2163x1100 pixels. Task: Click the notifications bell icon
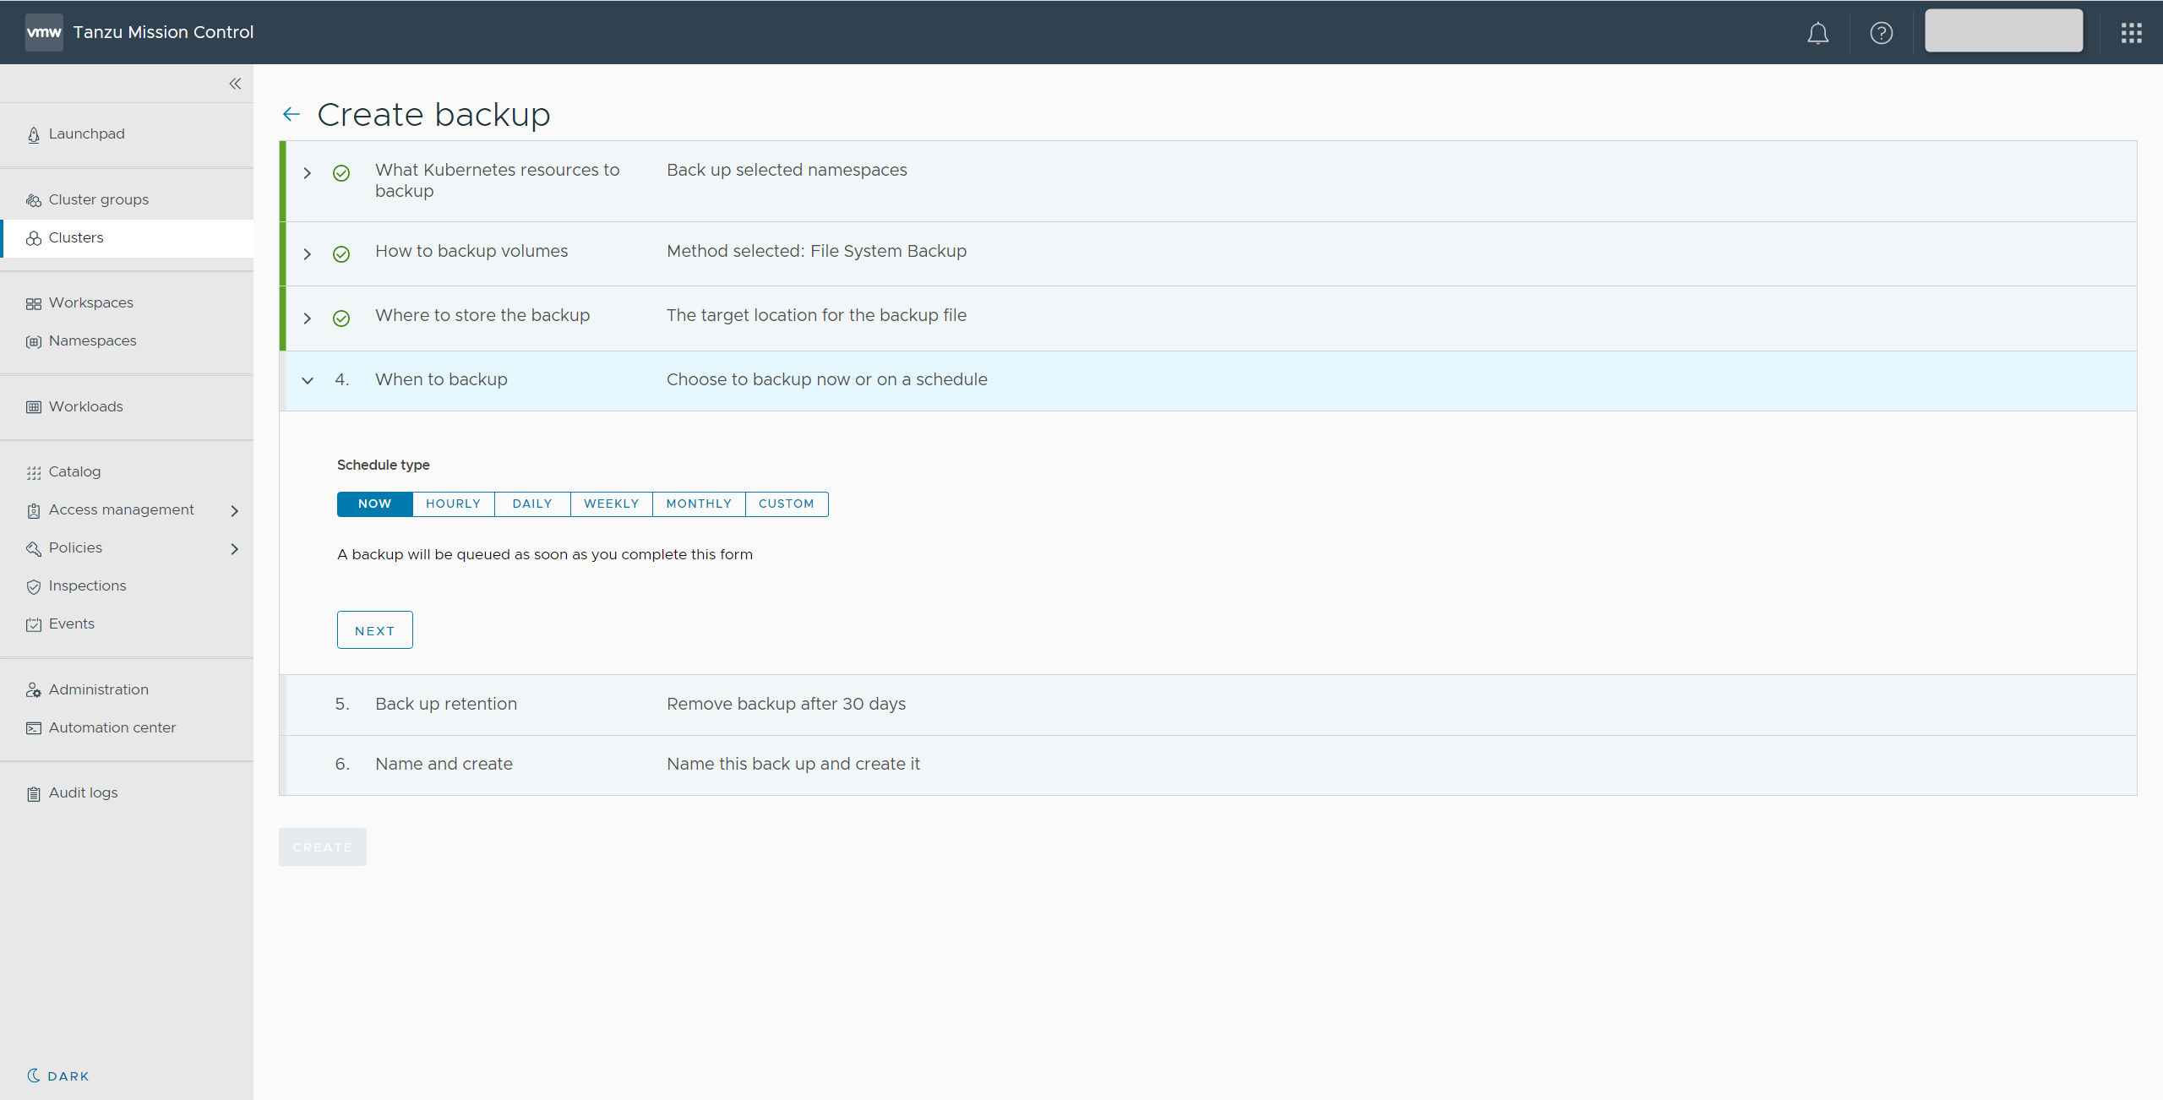click(x=1817, y=33)
